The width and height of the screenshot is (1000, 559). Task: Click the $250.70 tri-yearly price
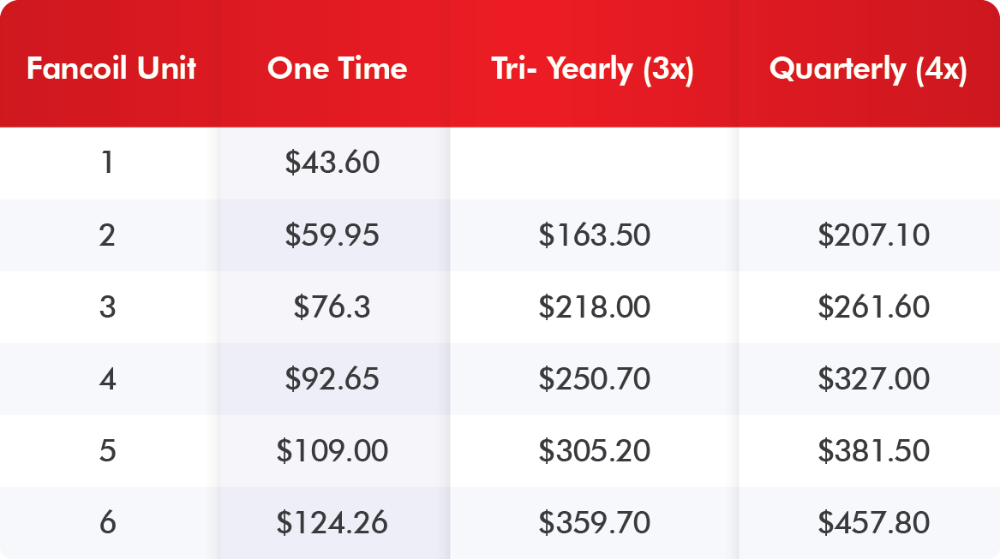(x=594, y=378)
